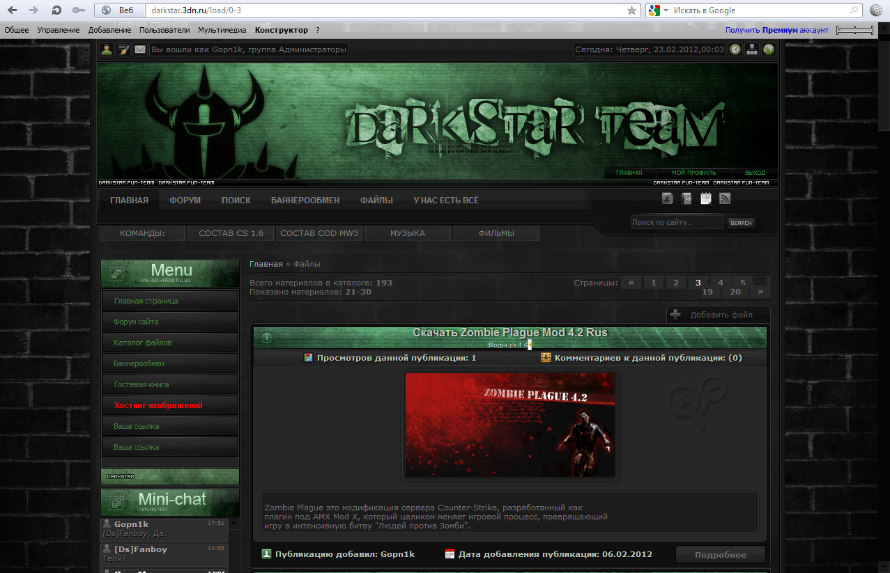Image resolution: width=890 pixels, height=573 pixels.
Task: Expand the КОМАНДЫ: navigation item
Action: coord(142,233)
